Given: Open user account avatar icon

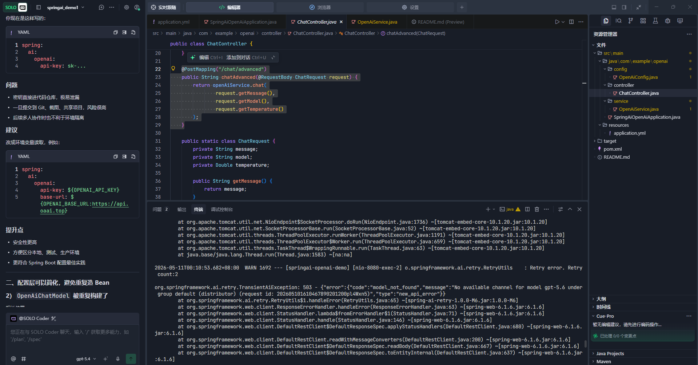Looking at the screenshot, I should pos(137,7).
